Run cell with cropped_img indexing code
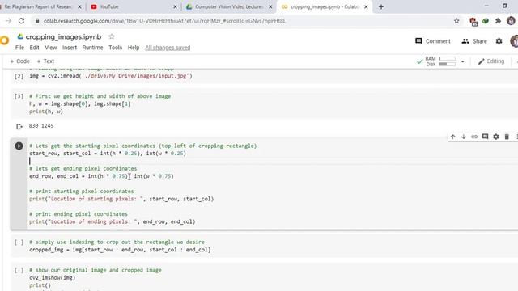Viewport: 518px width, 291px height. click(19, 242)
